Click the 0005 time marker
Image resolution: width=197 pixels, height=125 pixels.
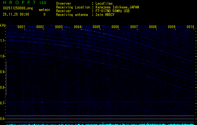point(96,27)
